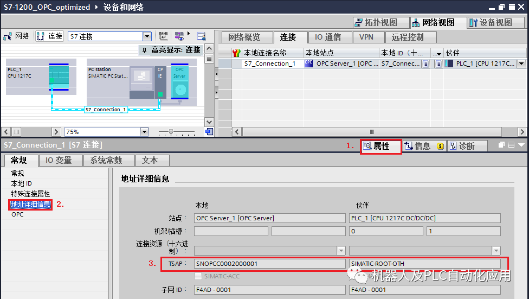Image resolution: width=529 pixels, height=299 pixels.
Task: Expand the arrow next to address display icon
Action: (x=189, y=34)
